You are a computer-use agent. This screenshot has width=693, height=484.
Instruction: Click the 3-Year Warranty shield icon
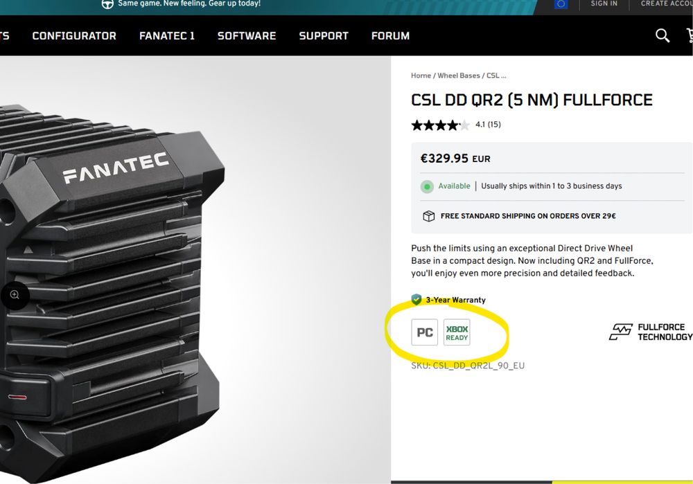click(416, 299)
